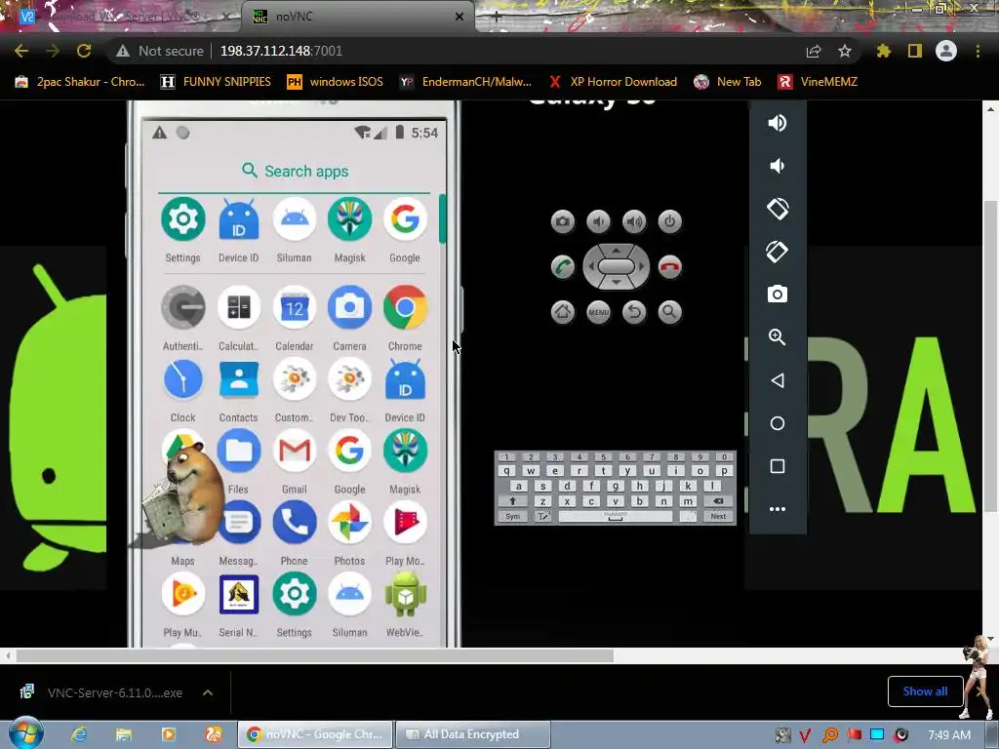Open the Messages app
Viewport: 999px width, 749px height.
[240, 523]
